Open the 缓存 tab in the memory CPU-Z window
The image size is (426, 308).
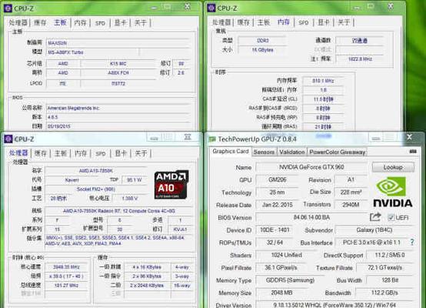[244, 22]
